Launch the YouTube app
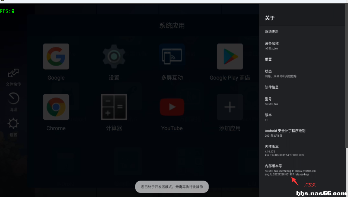The width and height of the screenshot is (348, 197). tap(172, 107)
